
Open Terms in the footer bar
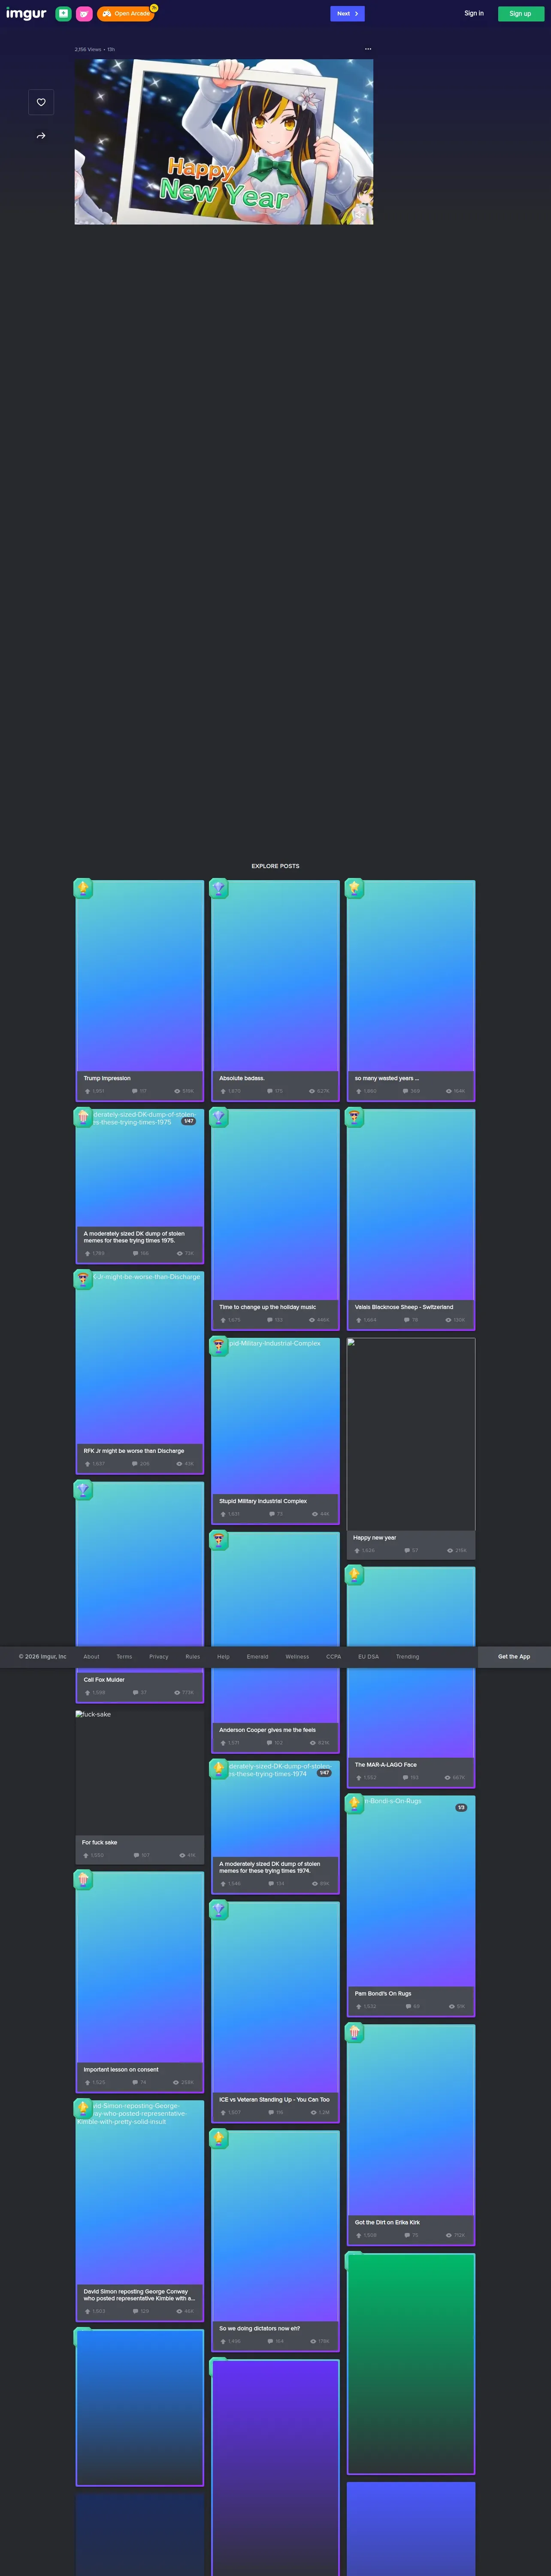click(x=124, y=1656)
